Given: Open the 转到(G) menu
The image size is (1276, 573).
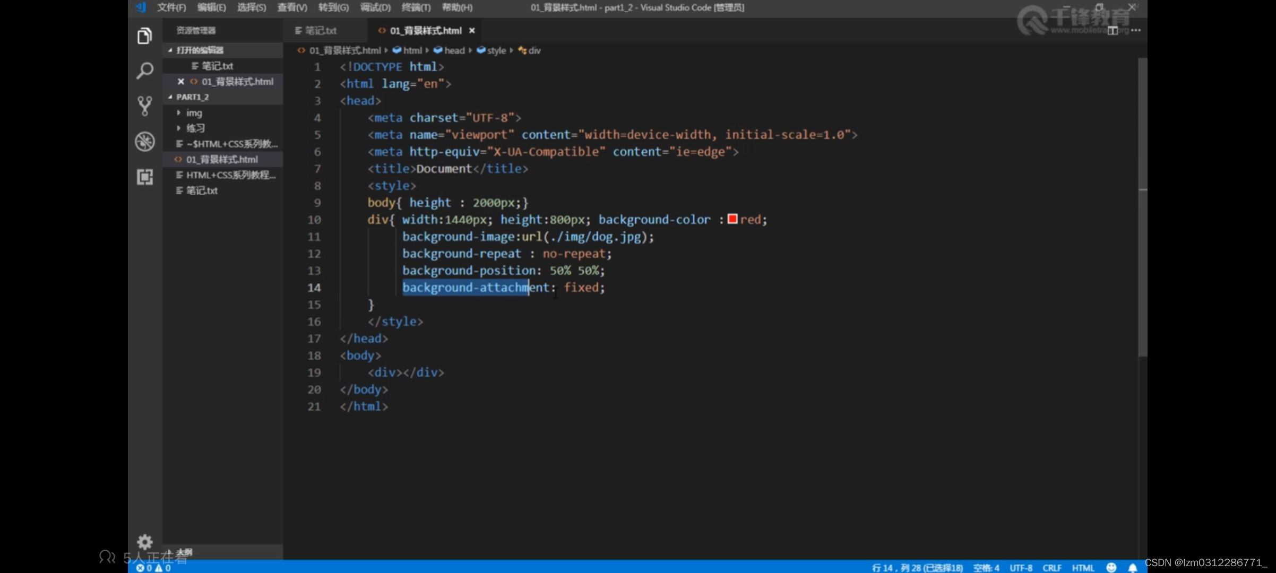Looking at the screenshot, I should pos(333,7).
